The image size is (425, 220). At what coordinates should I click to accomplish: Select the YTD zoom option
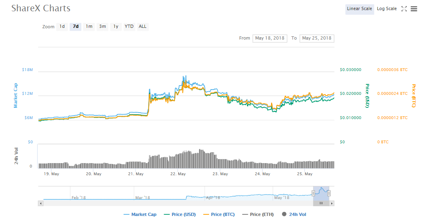[129, 27]
